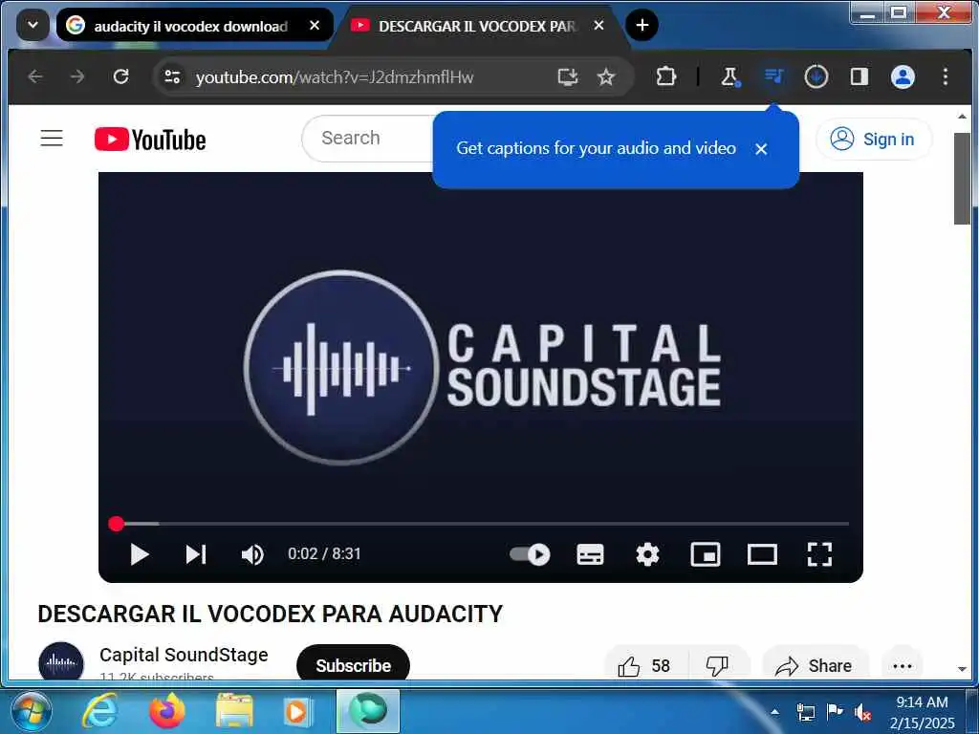Toggle the browser side panel
The height and width of the screenshot is (734, 979).
[x=859, y=76]
